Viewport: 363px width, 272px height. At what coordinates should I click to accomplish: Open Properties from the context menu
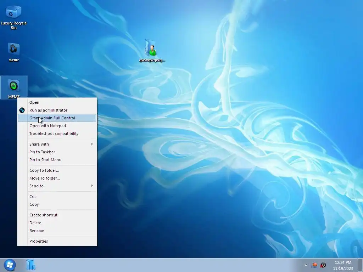[x=57, y=241]
